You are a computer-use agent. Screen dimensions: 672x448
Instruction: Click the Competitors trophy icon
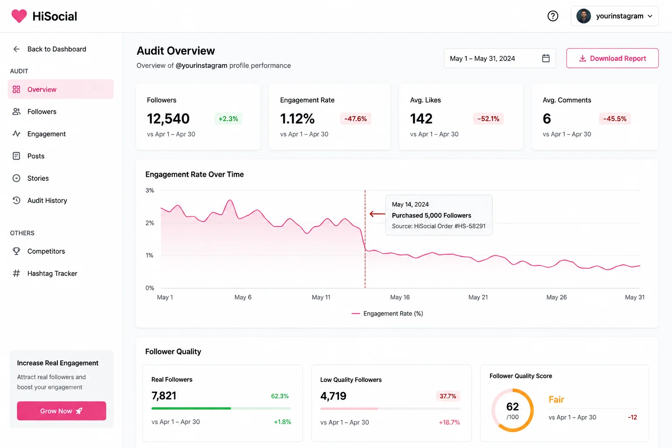16,251
